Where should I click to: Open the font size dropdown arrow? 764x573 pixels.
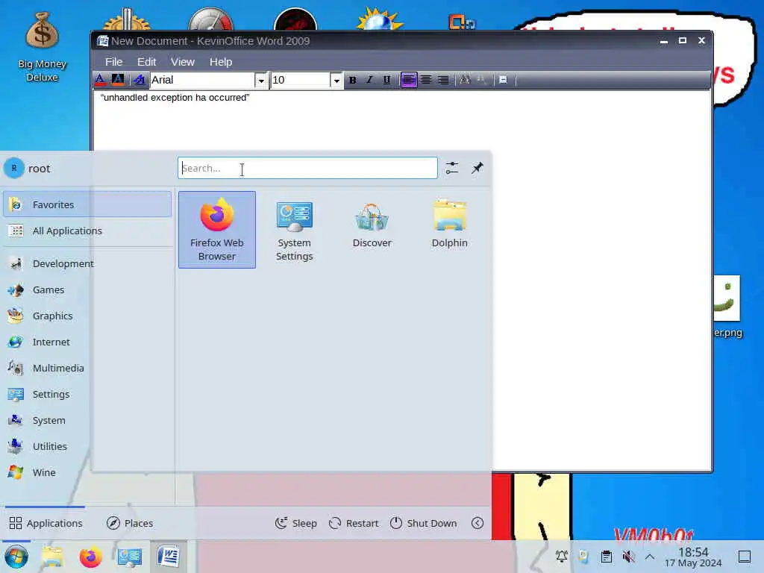(336, 81)
